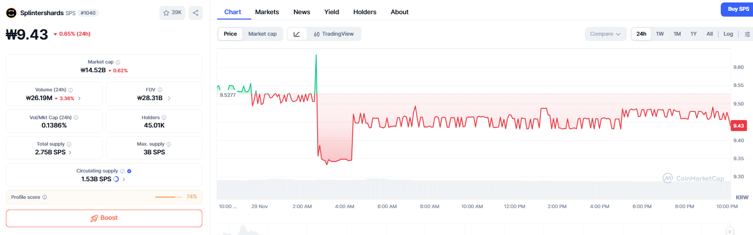Click the 0.1386% Vol/Mkt Cap value

pyautogui.click(x=54, y=126)
